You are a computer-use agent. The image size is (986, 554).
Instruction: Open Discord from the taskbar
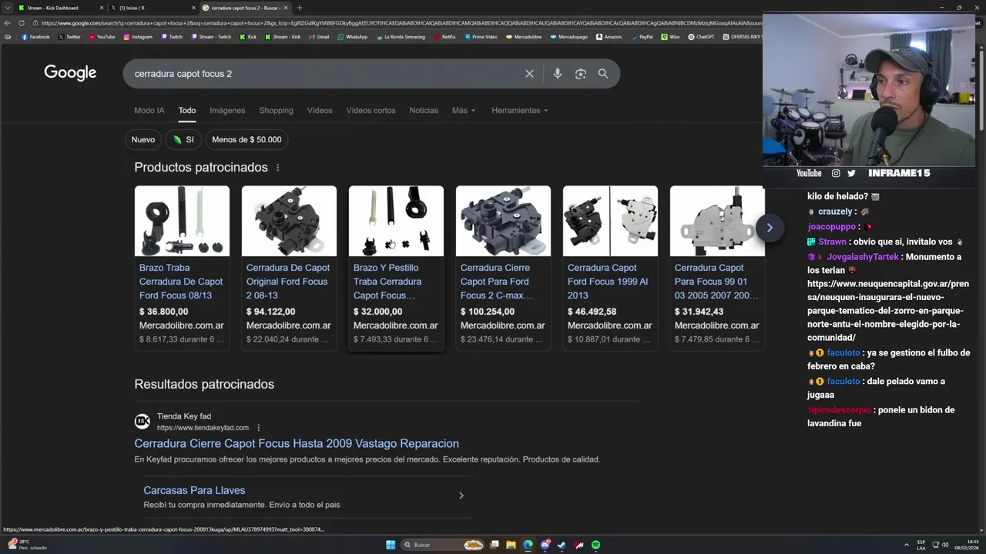click(x=545, y=545)
